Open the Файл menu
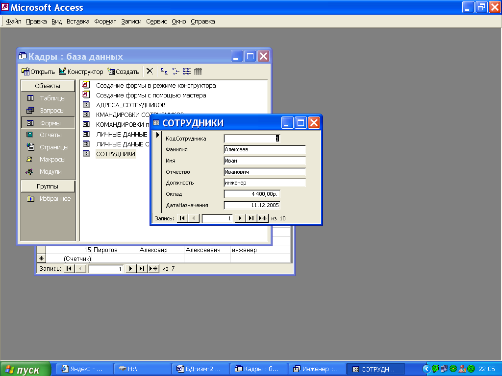This screenshot has width=502, height=376. [x=13, y=22]
